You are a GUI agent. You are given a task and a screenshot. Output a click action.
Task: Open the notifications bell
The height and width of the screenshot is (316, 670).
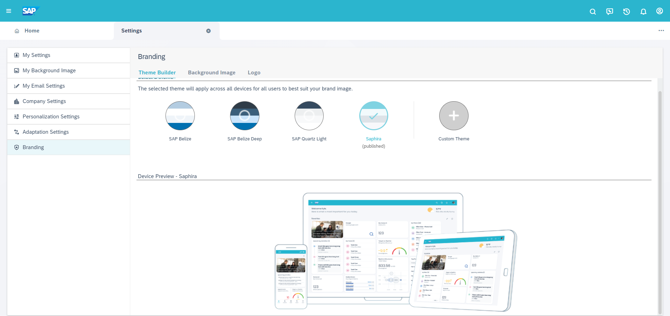click(x=643, y=12)
